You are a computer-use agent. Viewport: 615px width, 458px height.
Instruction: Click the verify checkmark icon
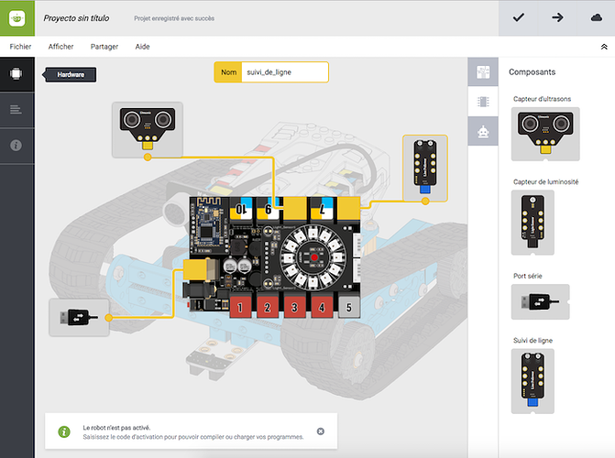(x=518, y=17)
